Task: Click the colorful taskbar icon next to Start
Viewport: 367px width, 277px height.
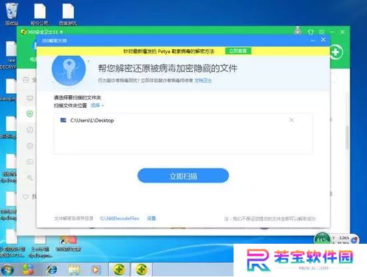Action: 28,270
